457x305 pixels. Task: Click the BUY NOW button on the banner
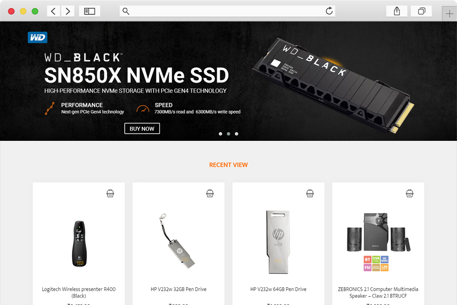[142, 129]
